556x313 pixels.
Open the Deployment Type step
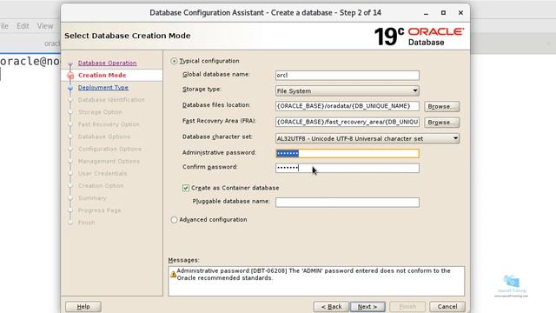coord(103,87)
